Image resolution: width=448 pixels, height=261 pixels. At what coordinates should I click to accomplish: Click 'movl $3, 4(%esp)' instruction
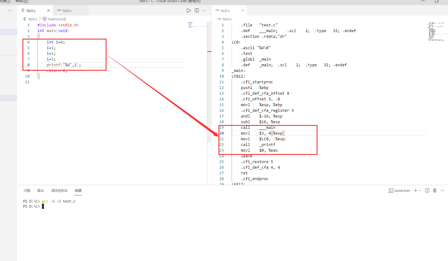pos(262,133)
